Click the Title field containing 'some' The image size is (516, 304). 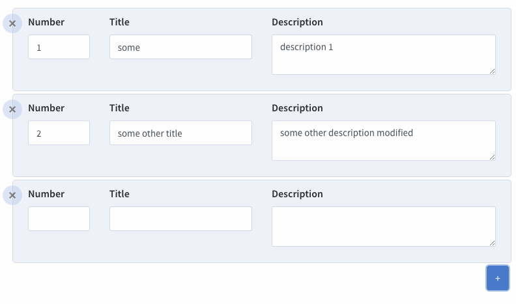(x=180, y=47)
